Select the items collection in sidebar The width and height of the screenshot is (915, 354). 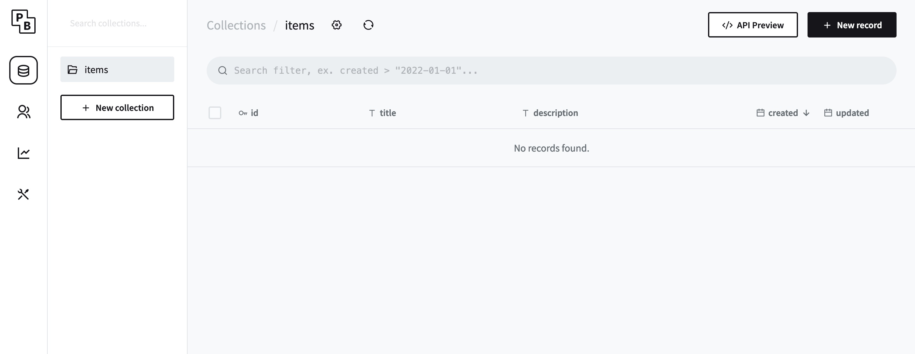(117, 70)
